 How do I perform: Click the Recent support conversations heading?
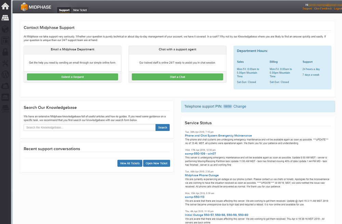tap(52, 149)
